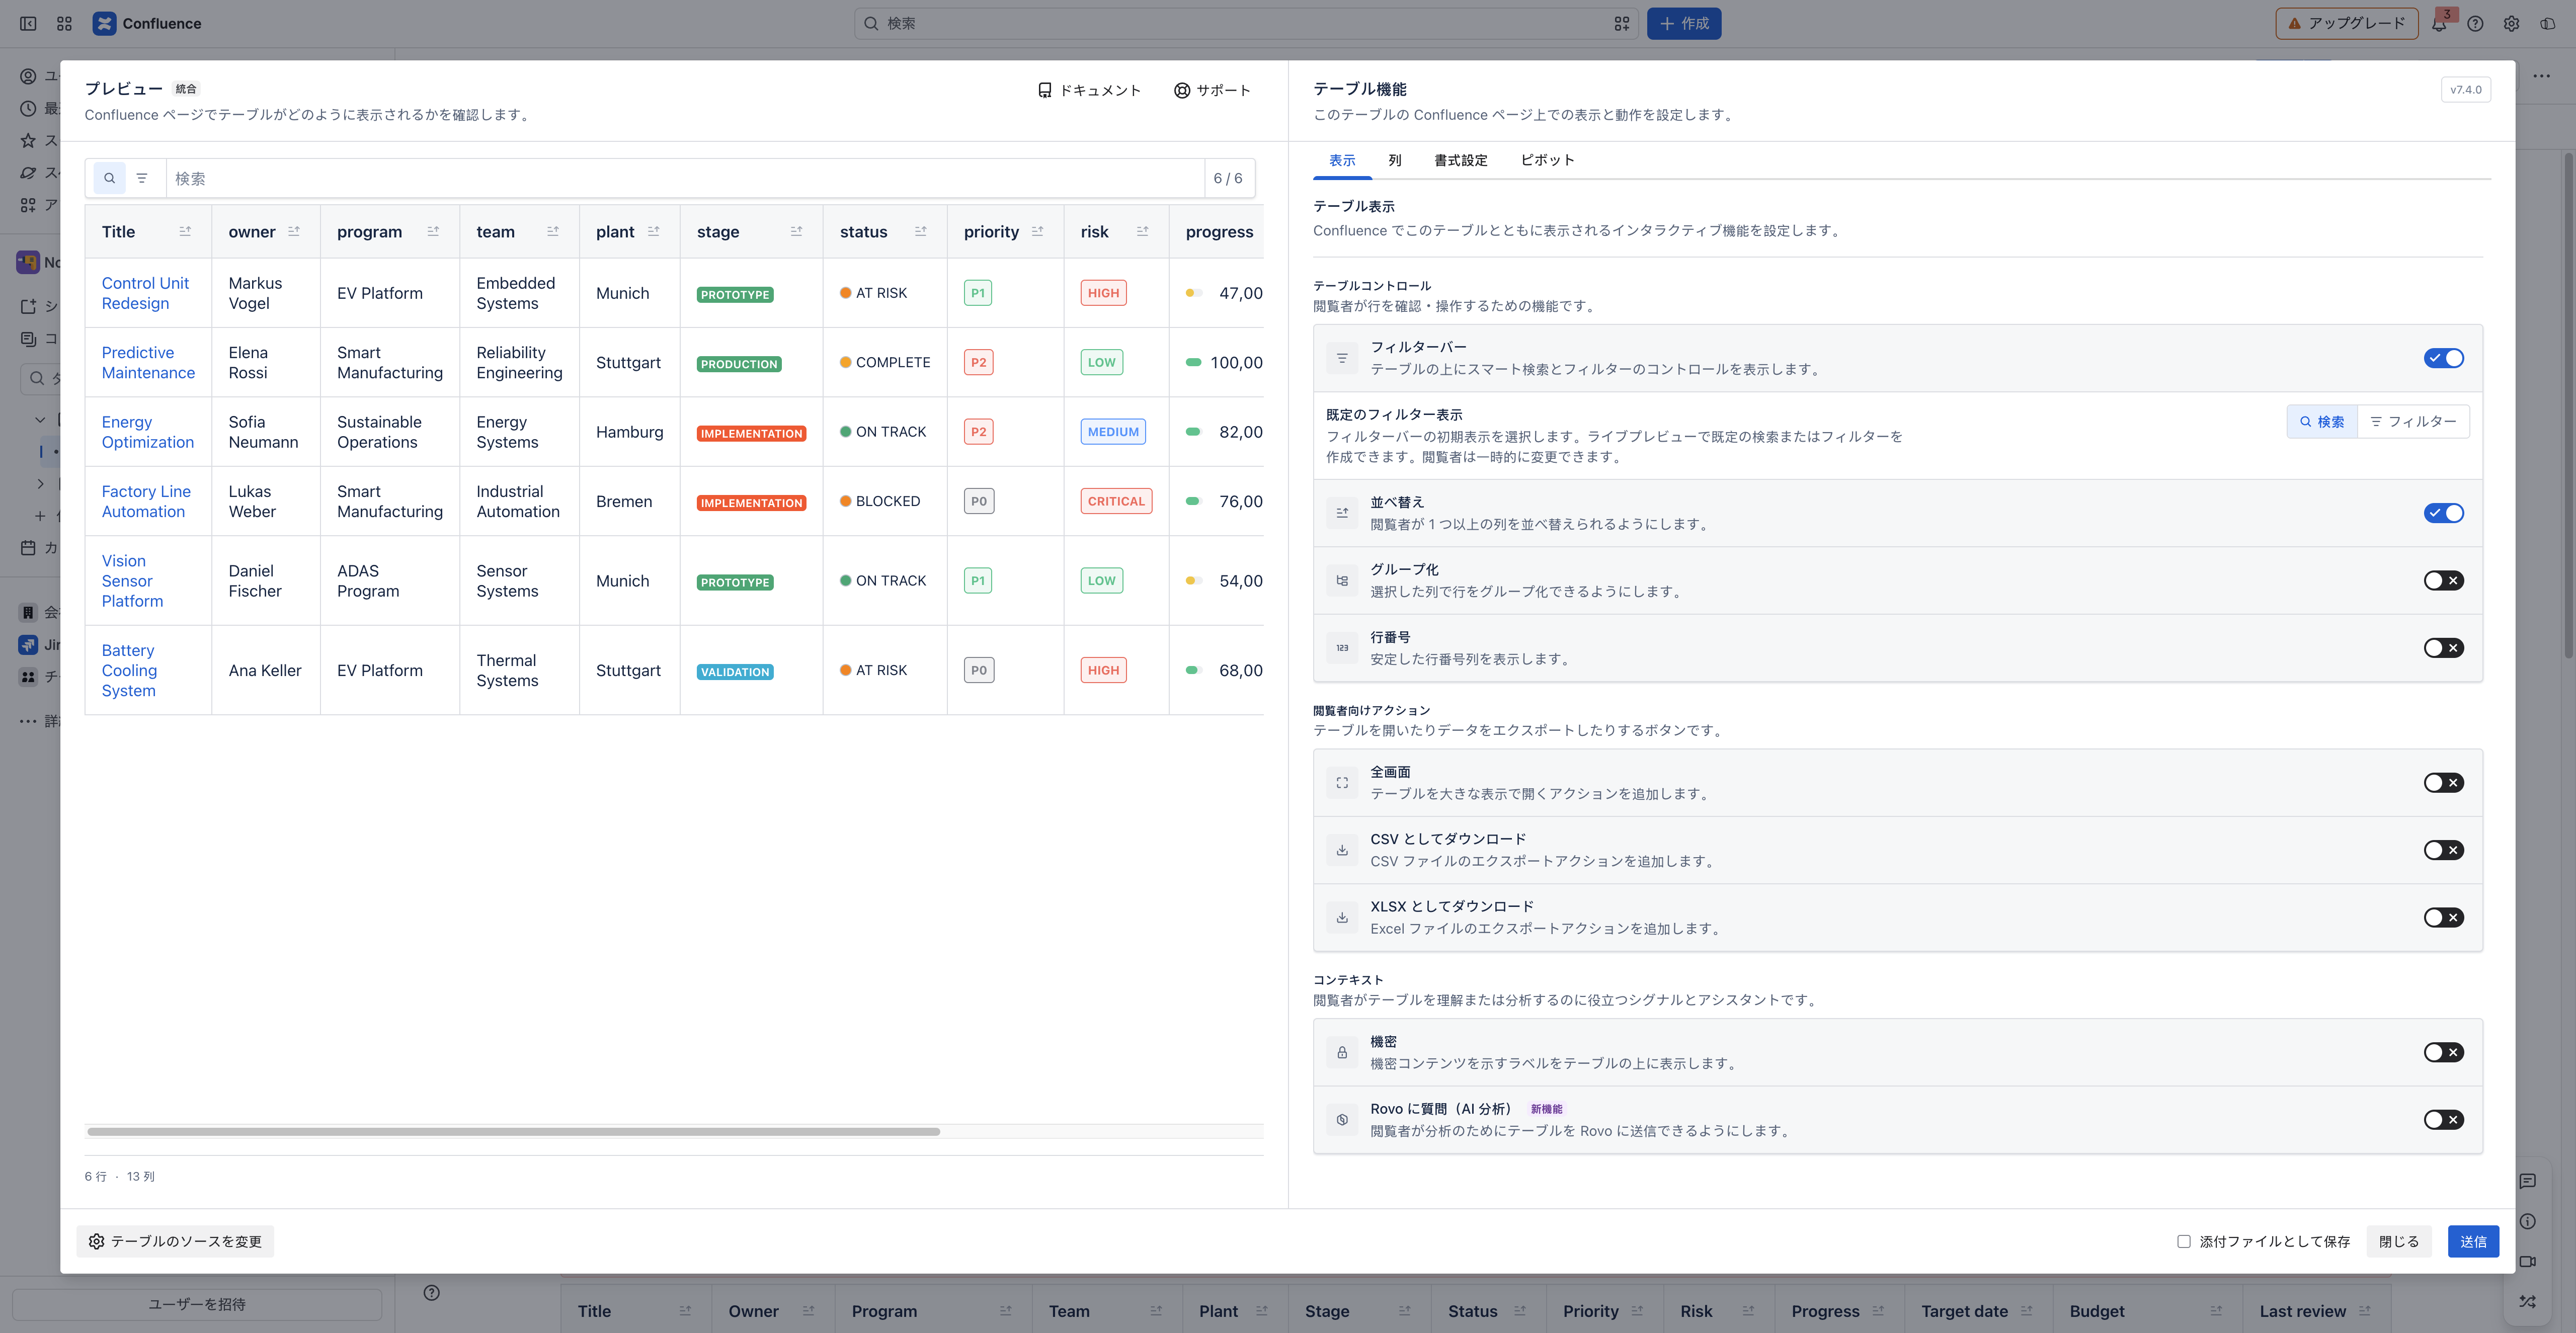Sort by the status column sort icon
The image size is (2576, 1333).
pyautogui.click(x=921, y=231)
